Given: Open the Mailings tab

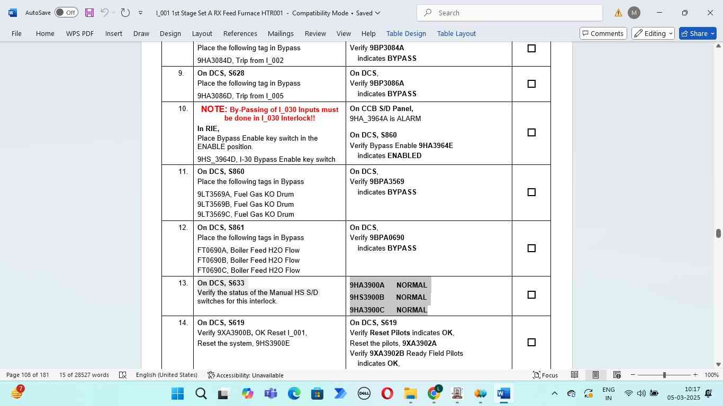Looking at the screenshot, I should coord(281,33).
